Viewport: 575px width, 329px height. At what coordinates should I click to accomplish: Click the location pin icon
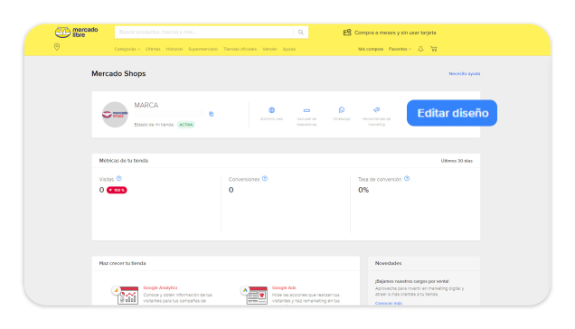tap(57, 47)
